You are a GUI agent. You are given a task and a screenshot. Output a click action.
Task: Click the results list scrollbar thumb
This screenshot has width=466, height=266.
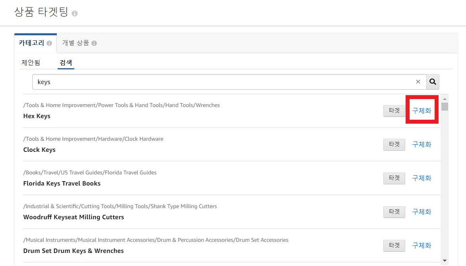point(445,107)
